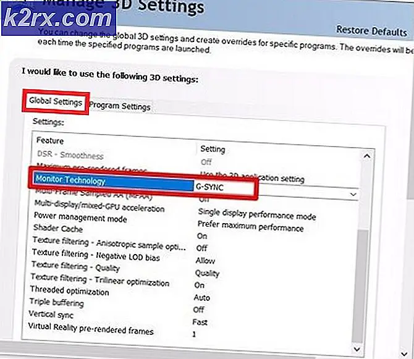This screenshot has width=414, height=359.
Task: Click the Fast value for Vertical sync
Action: tap(200, 322)
